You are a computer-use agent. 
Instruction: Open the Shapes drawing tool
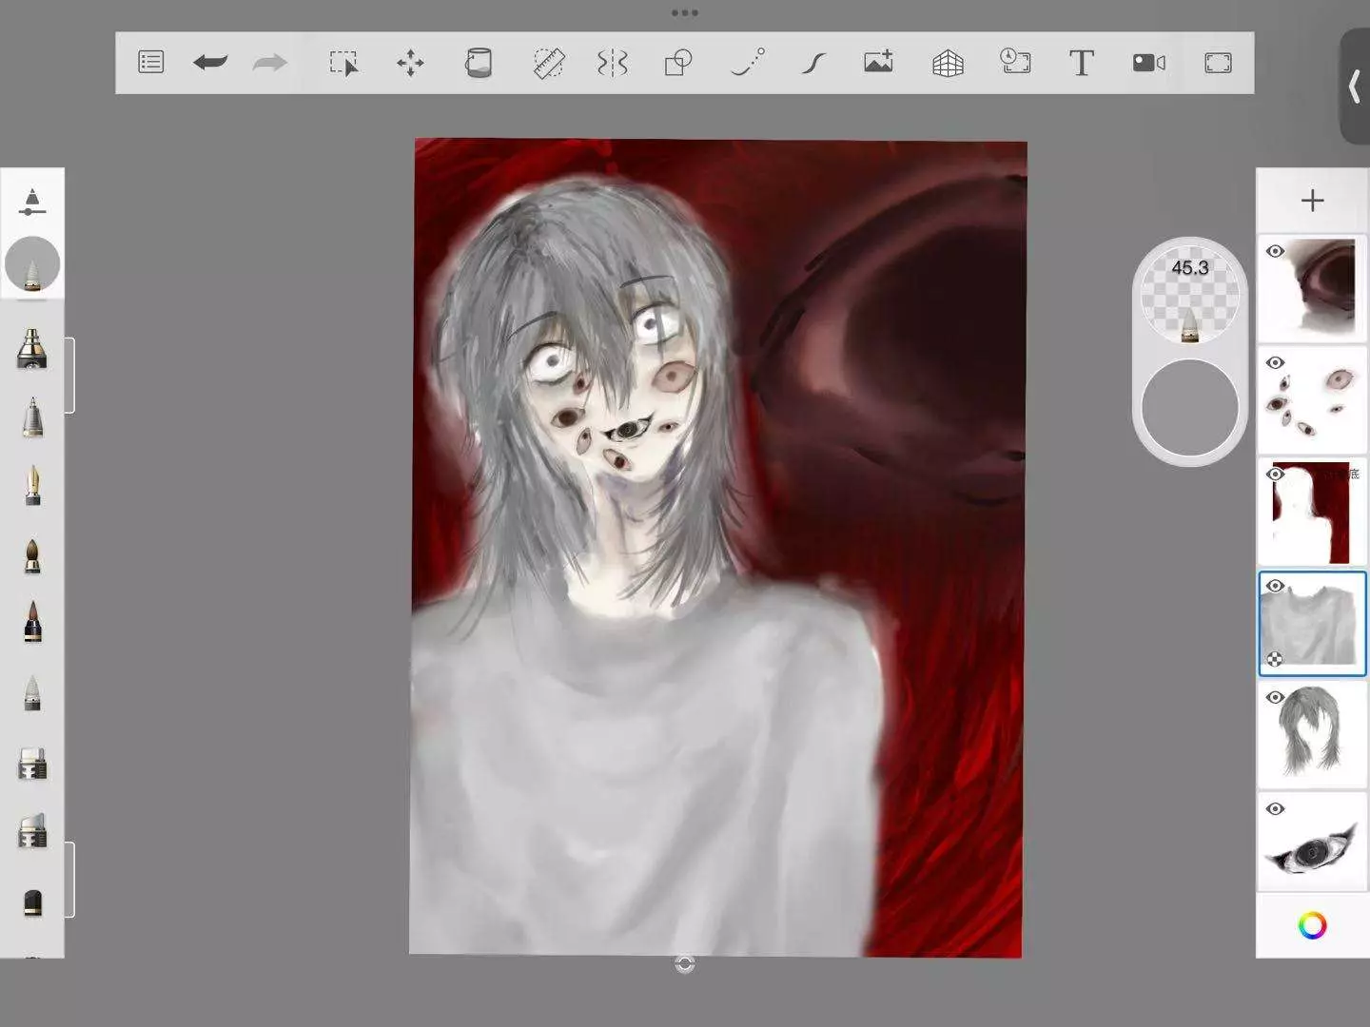[x=677, y=63]
